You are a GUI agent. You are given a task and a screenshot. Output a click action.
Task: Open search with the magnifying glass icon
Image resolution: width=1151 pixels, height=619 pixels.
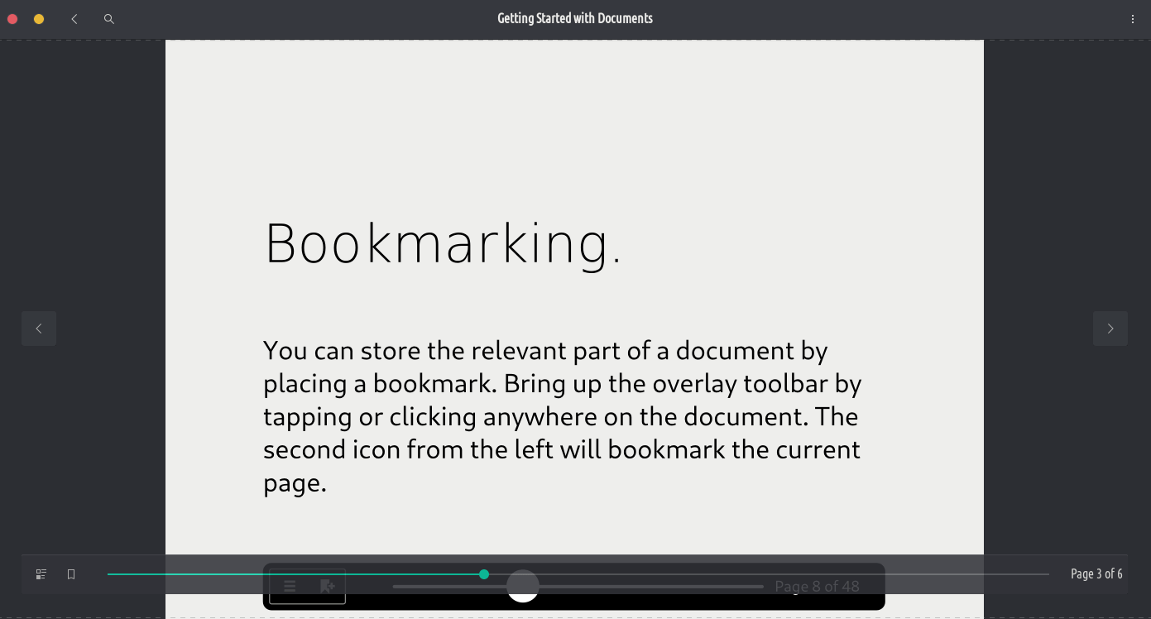pyautogui.click(x=108, y=19)
